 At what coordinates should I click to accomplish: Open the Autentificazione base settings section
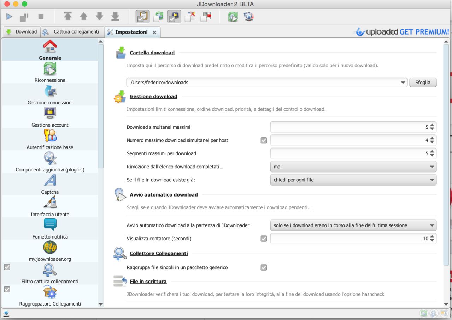(50, 139)
